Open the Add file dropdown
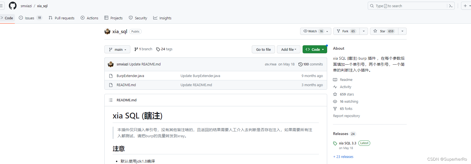The image size is (471, 164). click(289, 49)
